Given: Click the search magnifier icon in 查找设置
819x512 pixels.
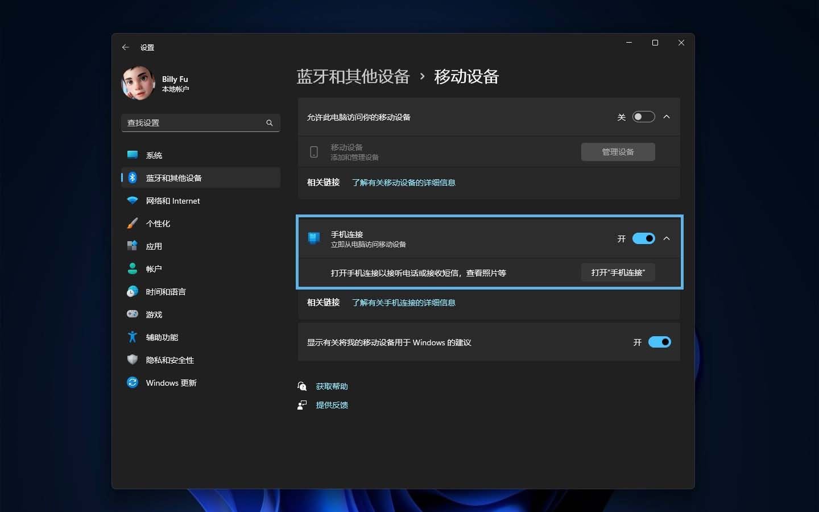Looking at the screenshot, I should [x=270, y=123].
